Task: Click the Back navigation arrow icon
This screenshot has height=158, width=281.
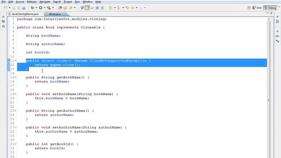Action: pos(133,8)
